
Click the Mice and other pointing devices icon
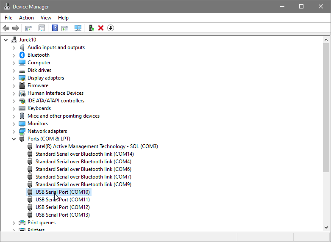[22, 116]
